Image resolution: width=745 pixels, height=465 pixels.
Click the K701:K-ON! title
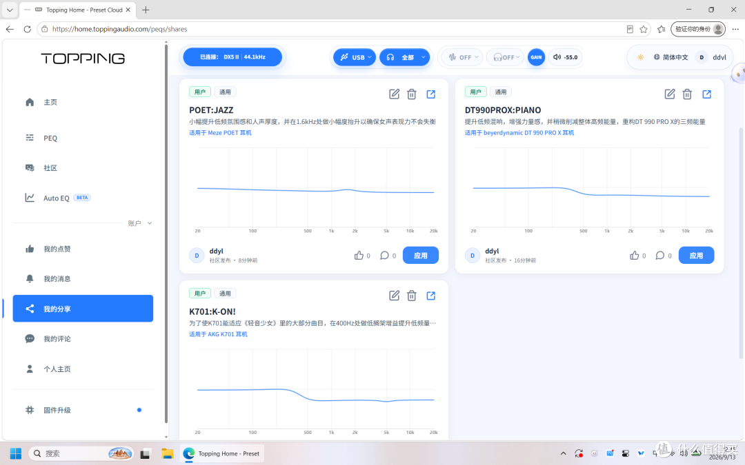(212, 312)
